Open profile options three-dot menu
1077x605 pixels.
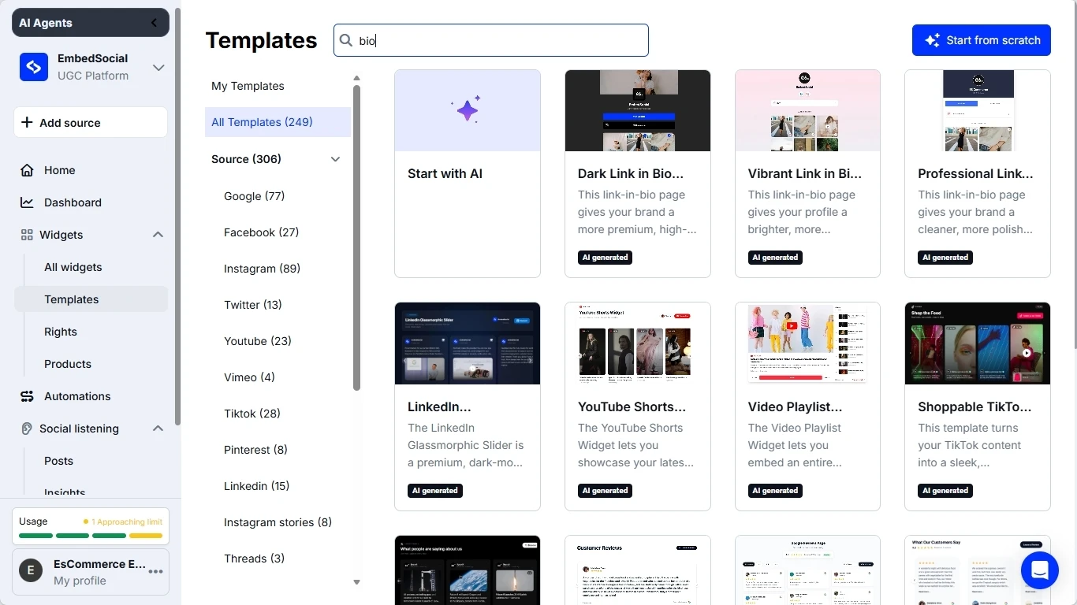(156, 572)
